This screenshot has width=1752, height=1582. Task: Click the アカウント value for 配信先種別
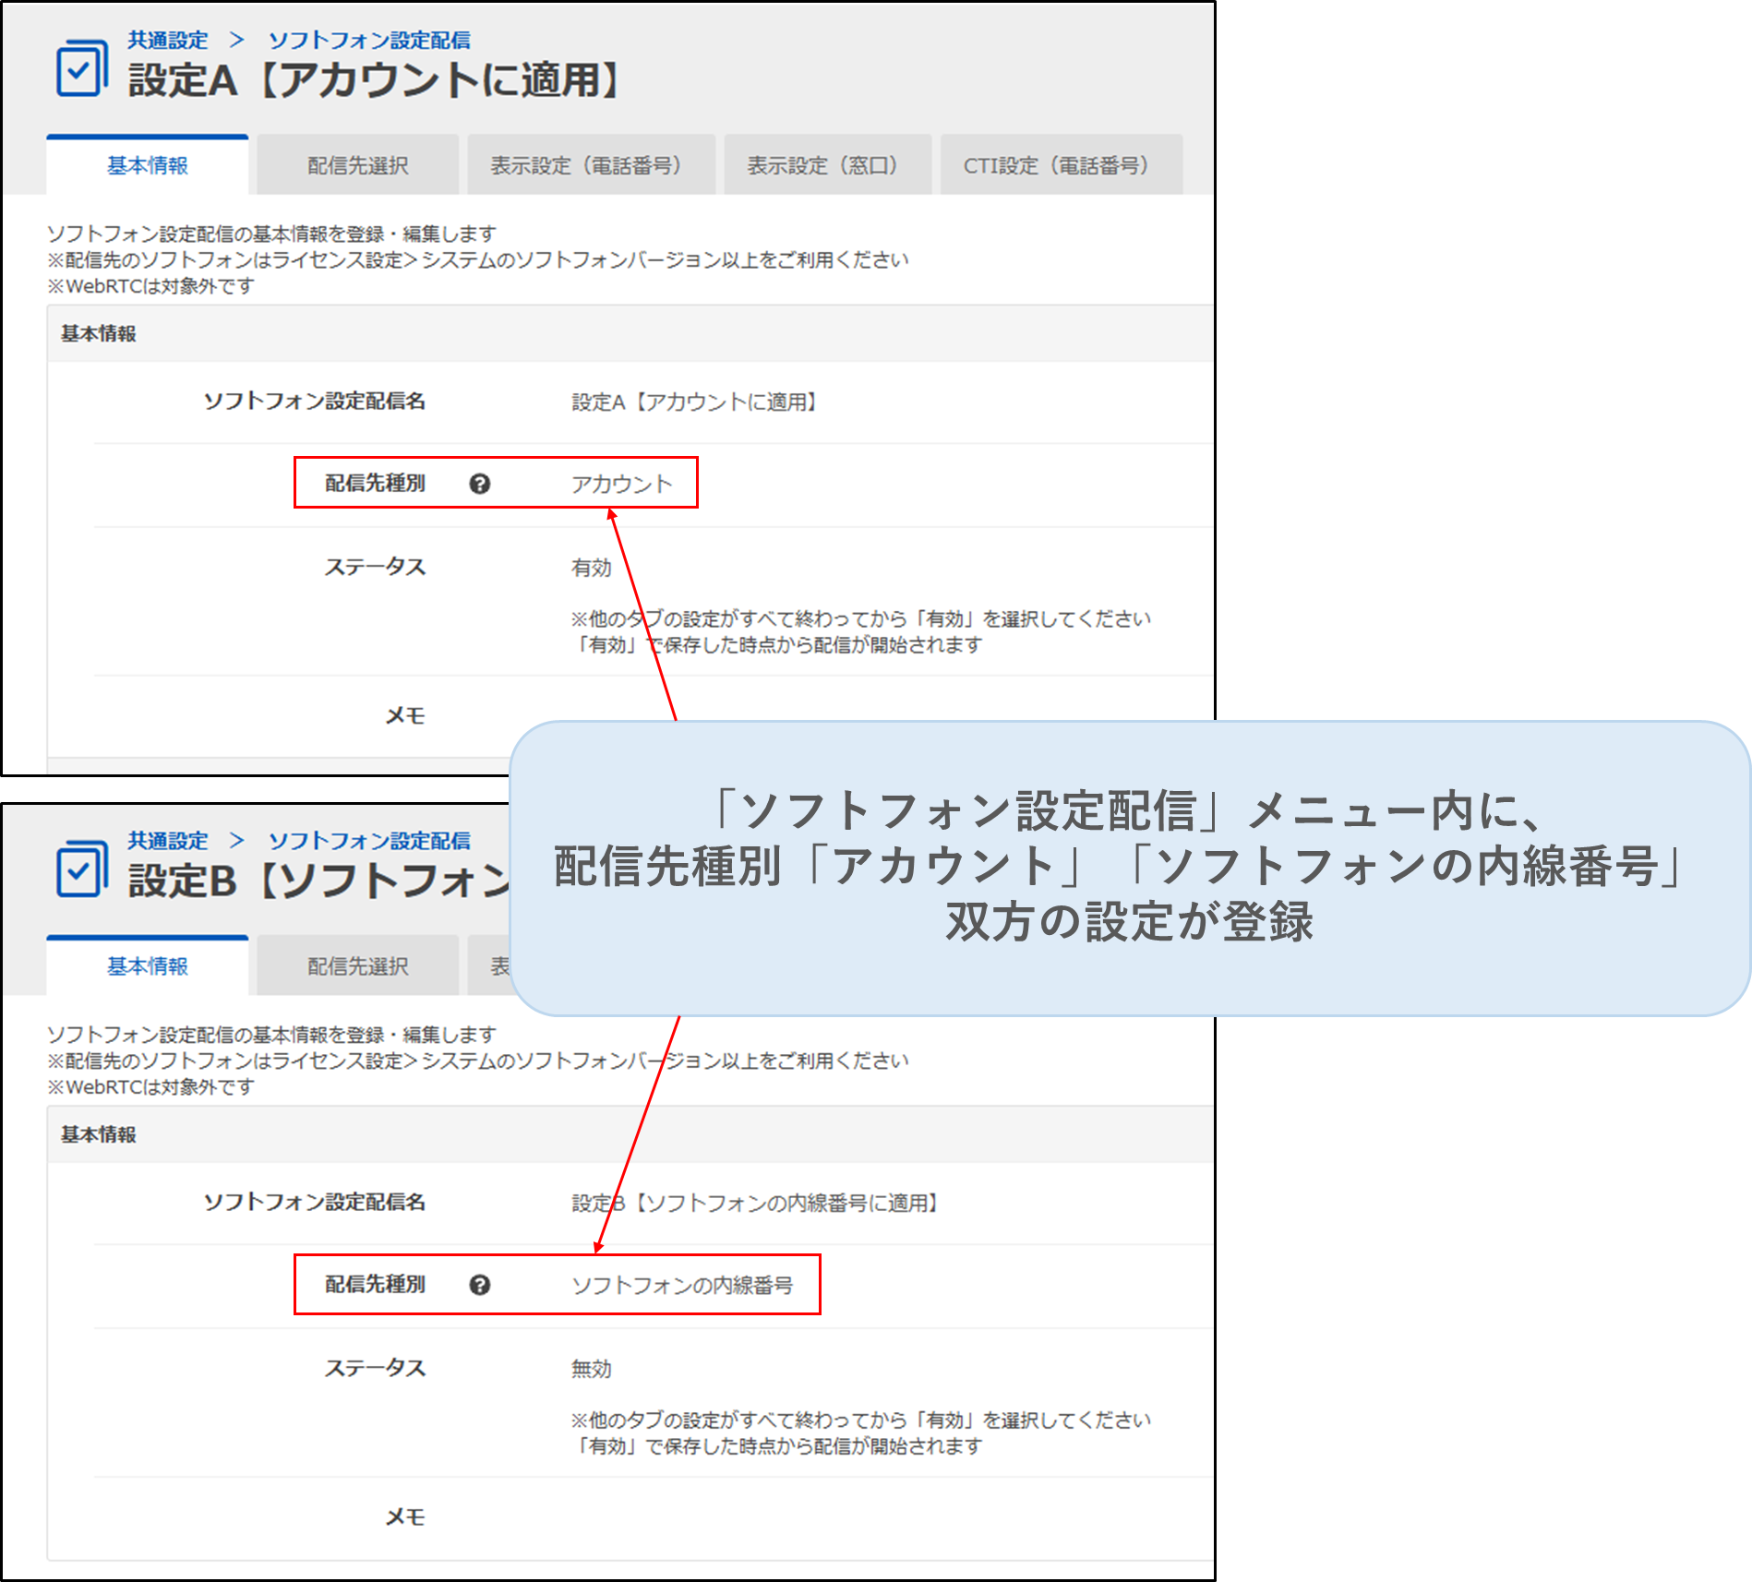point(621,485)
